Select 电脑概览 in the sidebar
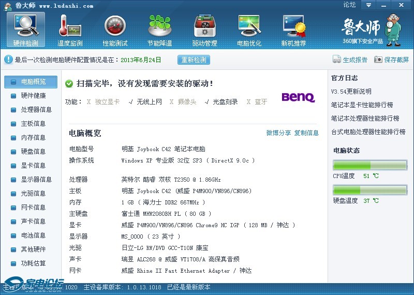The height and width of the screenshot is (295, 414). click(31, 82)
